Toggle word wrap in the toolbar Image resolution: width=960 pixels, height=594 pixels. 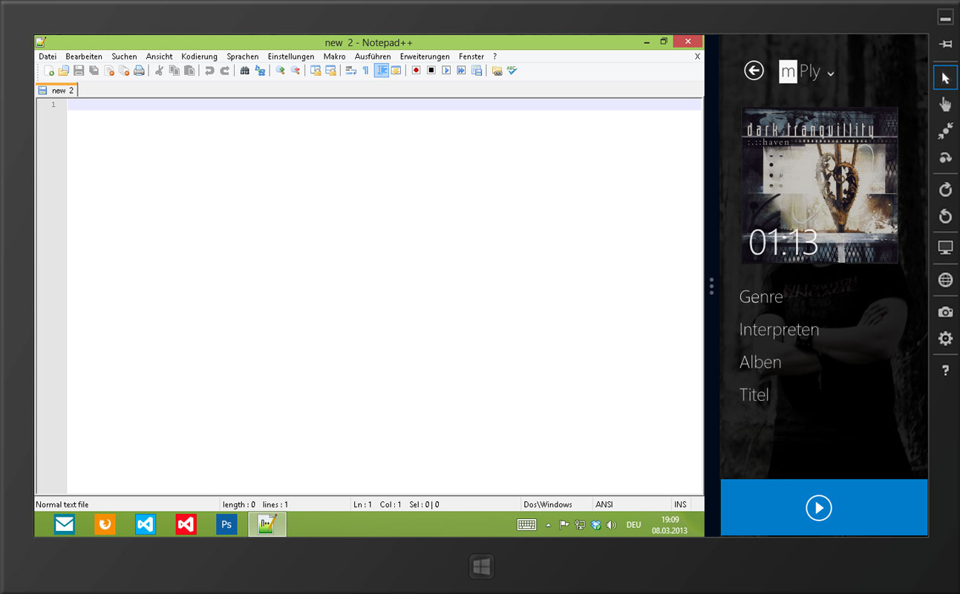351,71
